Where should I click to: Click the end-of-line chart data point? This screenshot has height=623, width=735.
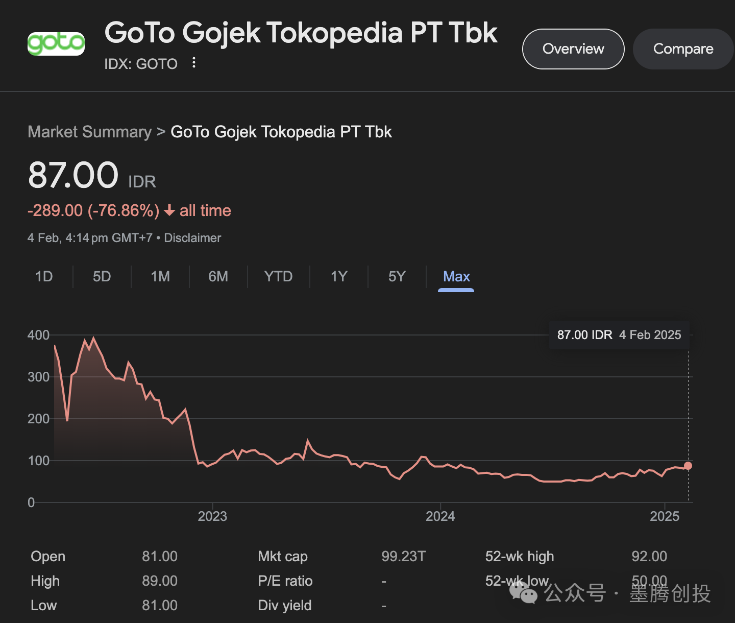click(x=688, y=466)
